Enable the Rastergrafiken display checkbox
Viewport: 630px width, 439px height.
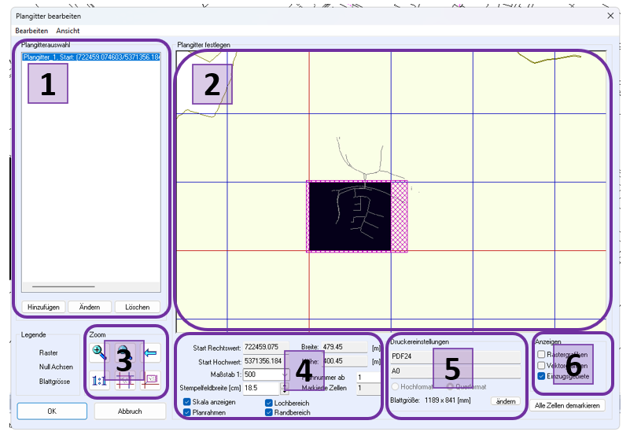(x=541, y=355)
